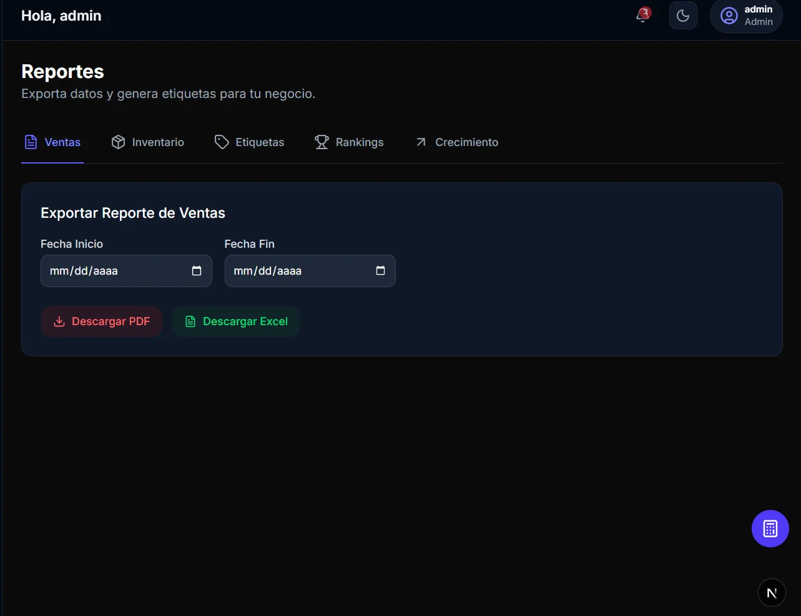Open the Fecha Fin calendar picker icon
Screen dimensions: 801x616
[x=380, y=271]
